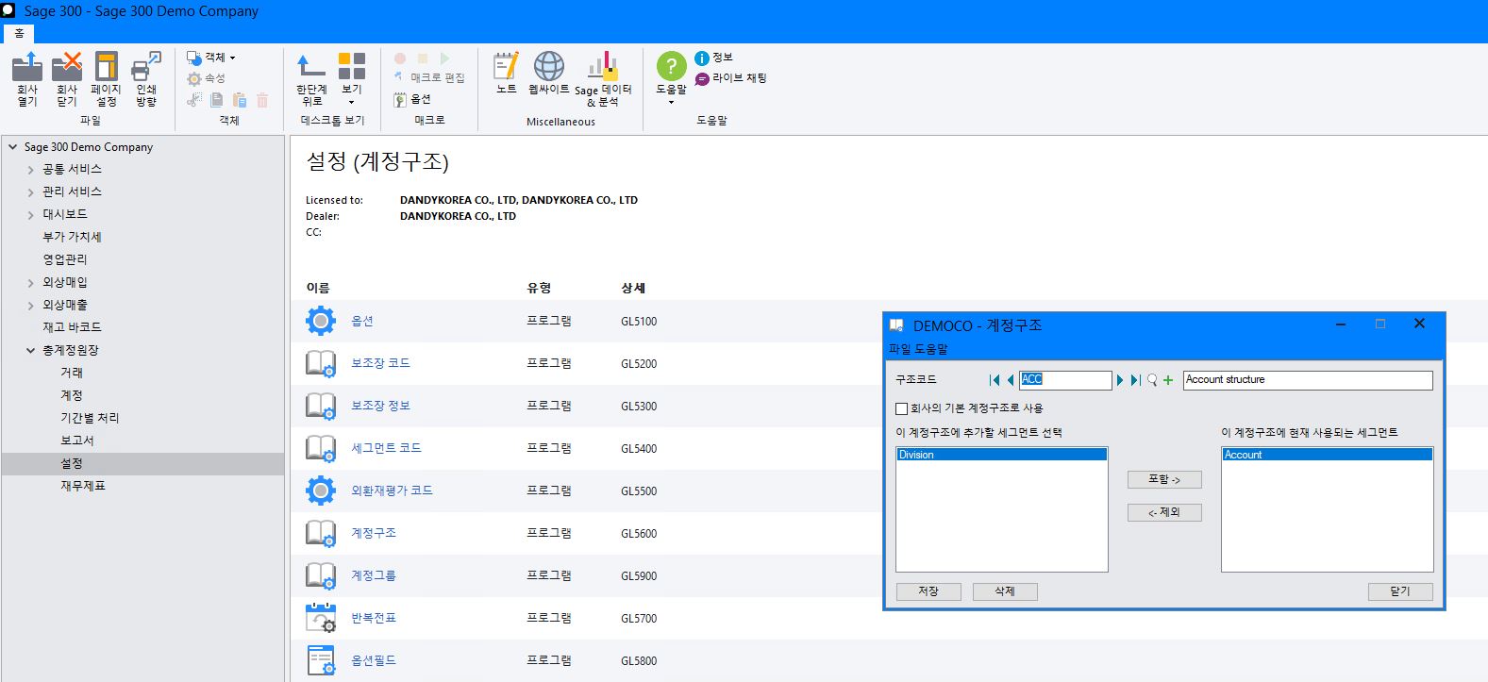
Task: Click the gear icon for GL5100 옵션
Action: (x=321, y=321)
